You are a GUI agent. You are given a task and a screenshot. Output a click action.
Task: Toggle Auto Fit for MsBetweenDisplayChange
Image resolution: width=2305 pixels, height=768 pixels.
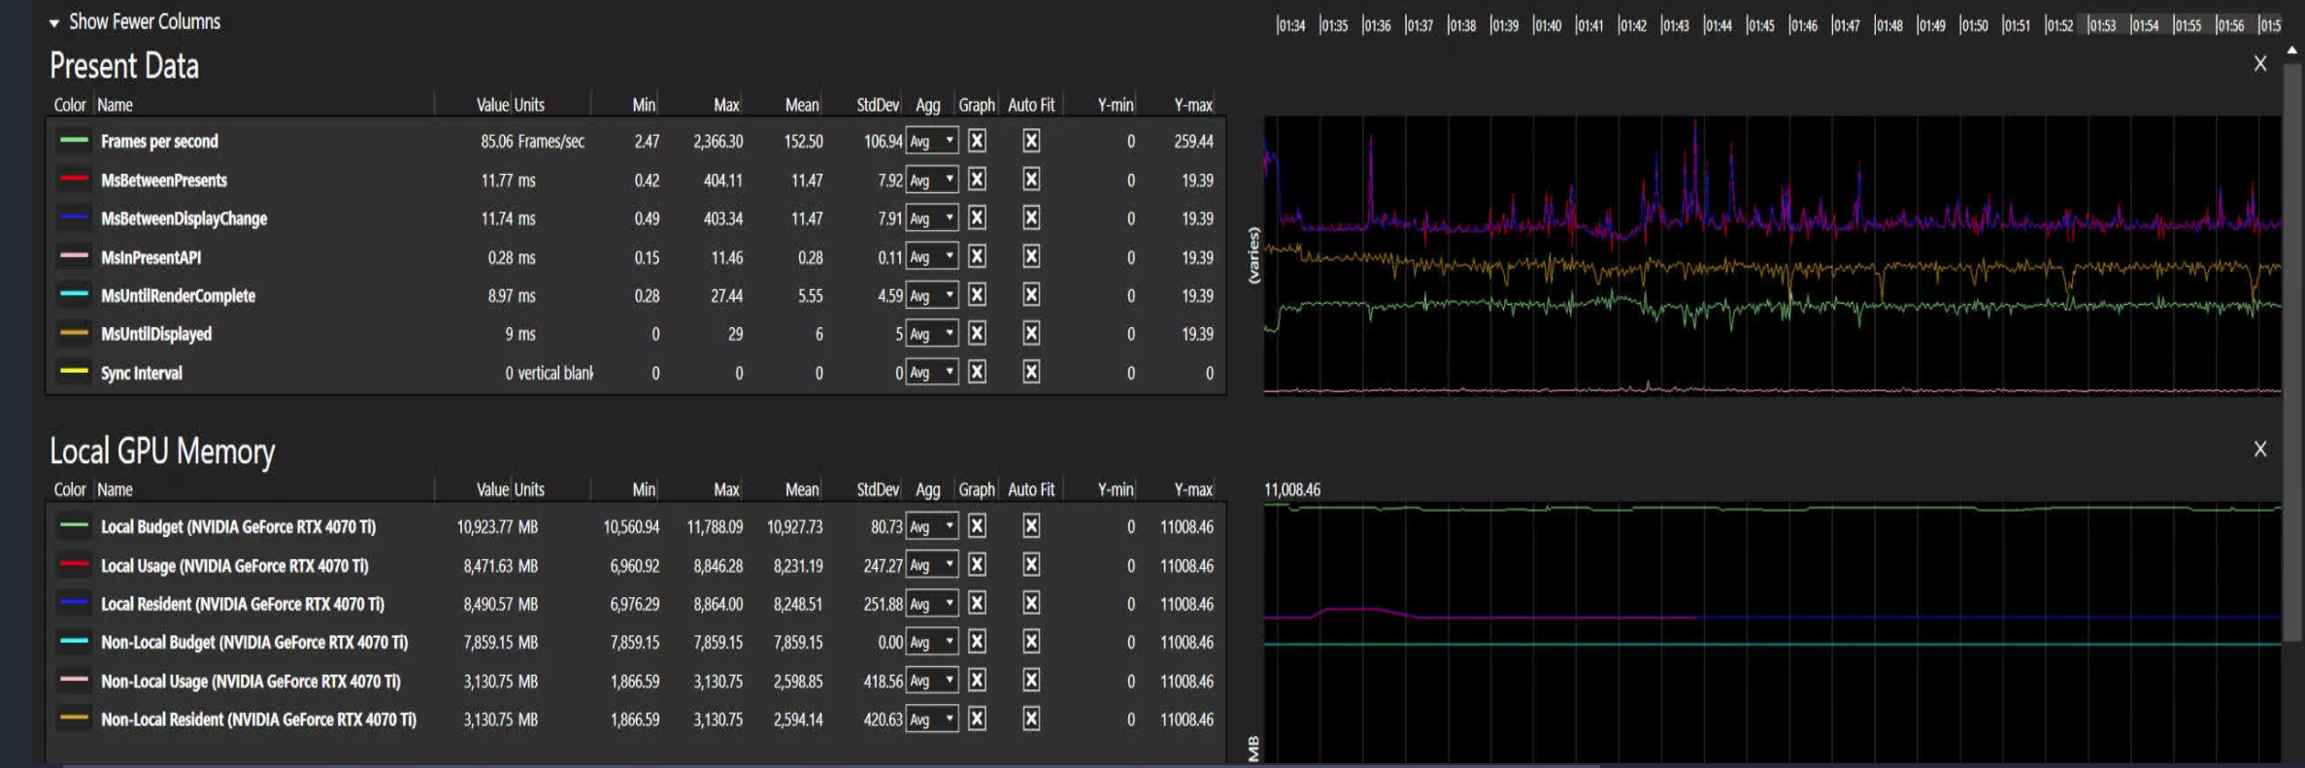1031,218
